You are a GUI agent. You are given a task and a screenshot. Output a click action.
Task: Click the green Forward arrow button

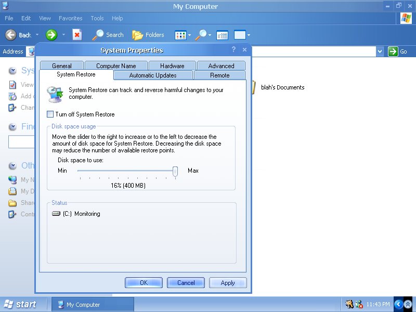coord(51,35)
